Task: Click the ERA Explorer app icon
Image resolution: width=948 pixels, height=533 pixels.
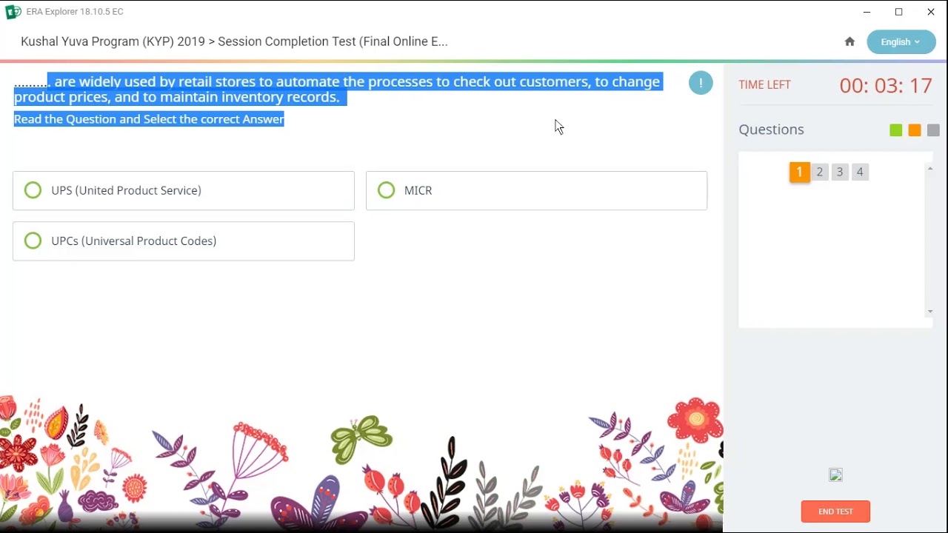Action: click(13, 12)
